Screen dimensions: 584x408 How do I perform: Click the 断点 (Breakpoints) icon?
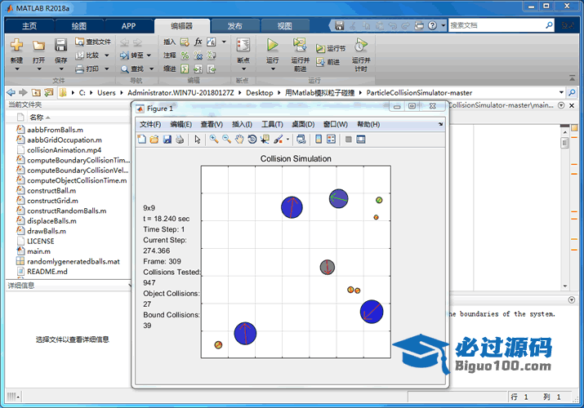coord(243,45)
